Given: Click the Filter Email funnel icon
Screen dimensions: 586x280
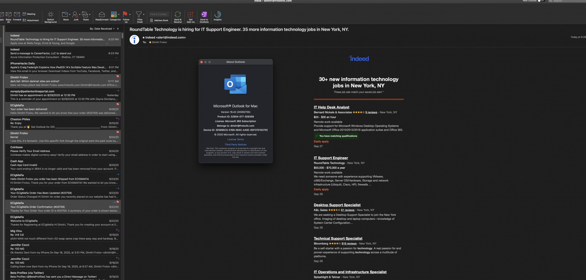Looking at the screenshot, I should (x=139, y=14).
